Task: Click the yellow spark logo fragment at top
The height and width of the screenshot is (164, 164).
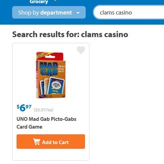Action: [x=55, y=0]
